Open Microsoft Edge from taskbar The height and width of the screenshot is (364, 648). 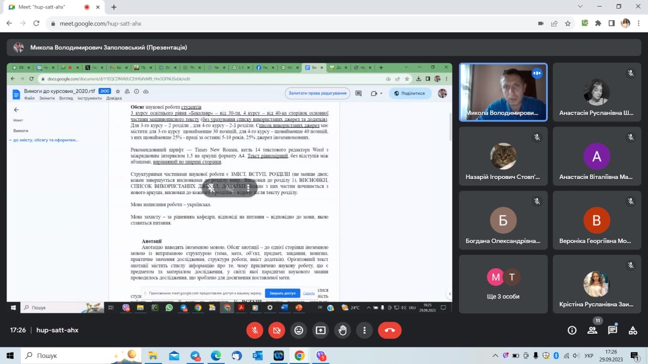tap(216, 355)
